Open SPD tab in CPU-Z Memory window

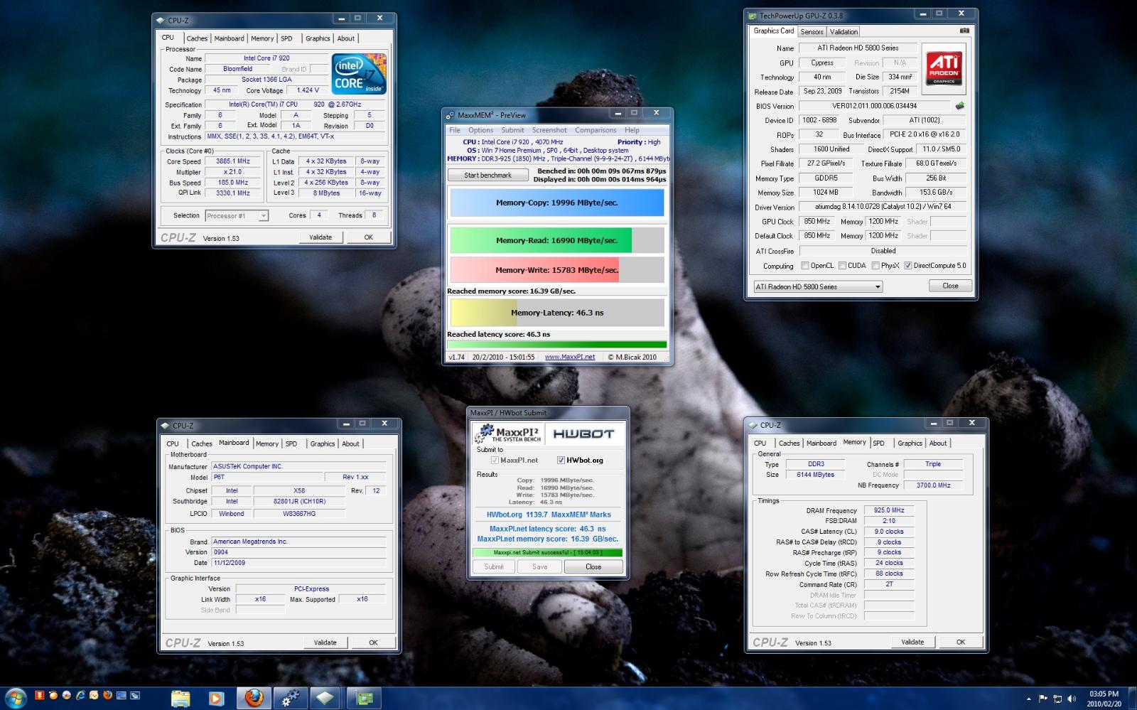879,443
